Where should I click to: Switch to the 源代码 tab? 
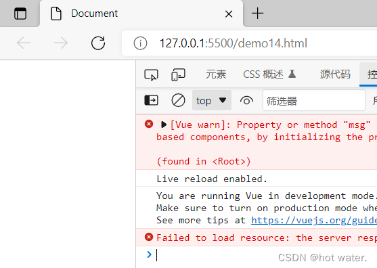335,74
